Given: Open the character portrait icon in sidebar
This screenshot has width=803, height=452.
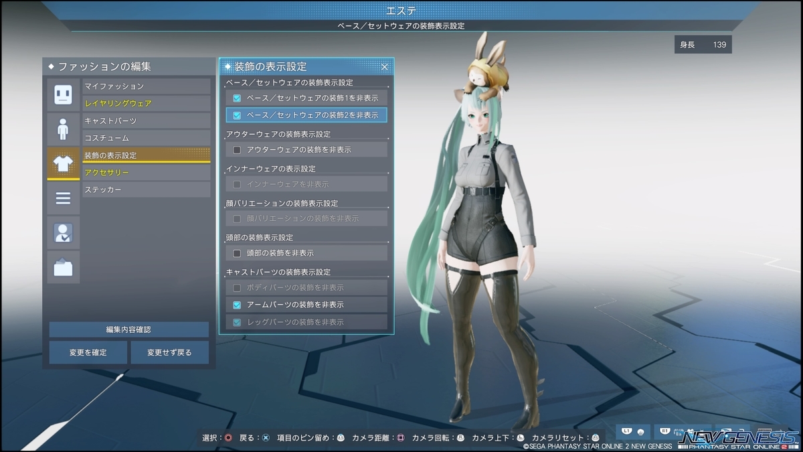Looking at the screenshot, I should pos(63,232).
